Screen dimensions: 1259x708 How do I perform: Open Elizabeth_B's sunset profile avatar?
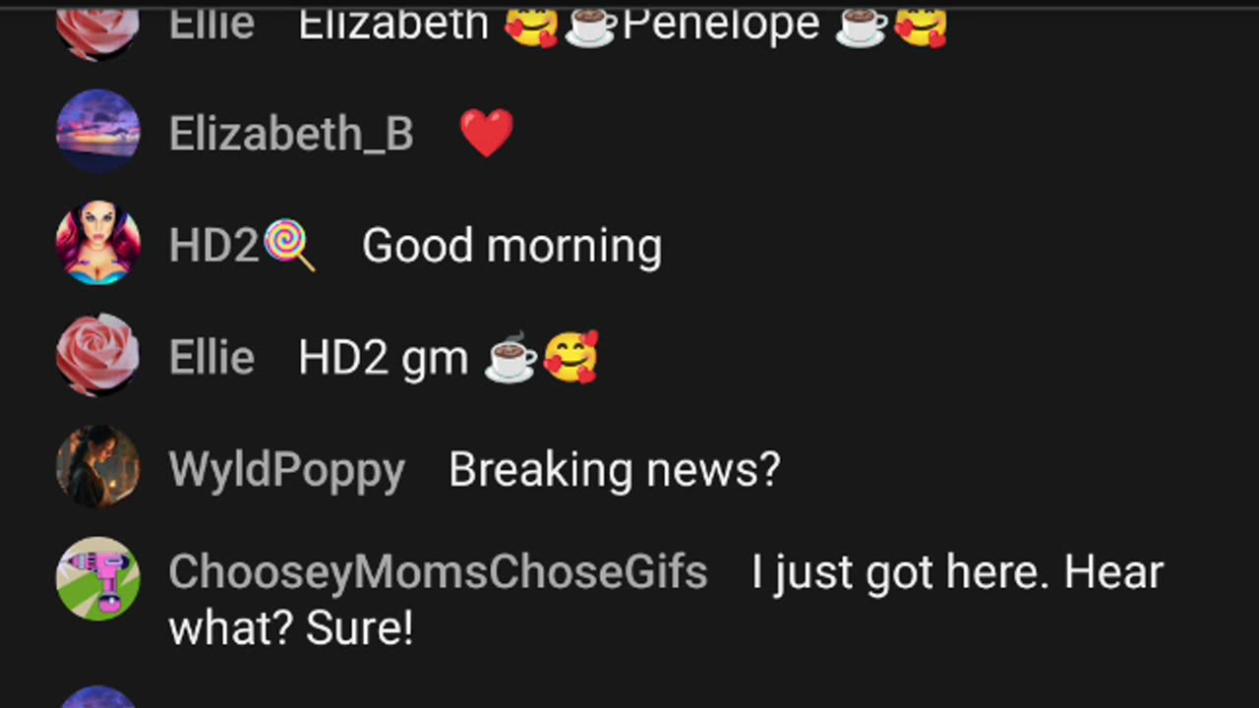97,132
